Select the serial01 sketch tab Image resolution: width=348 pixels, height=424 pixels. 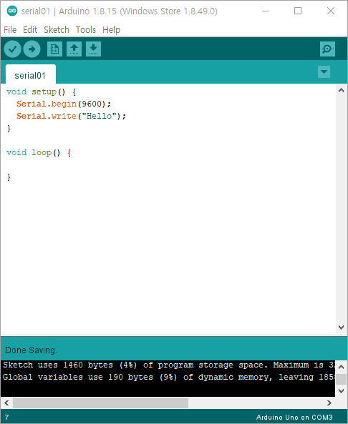[x=31, y=74]
